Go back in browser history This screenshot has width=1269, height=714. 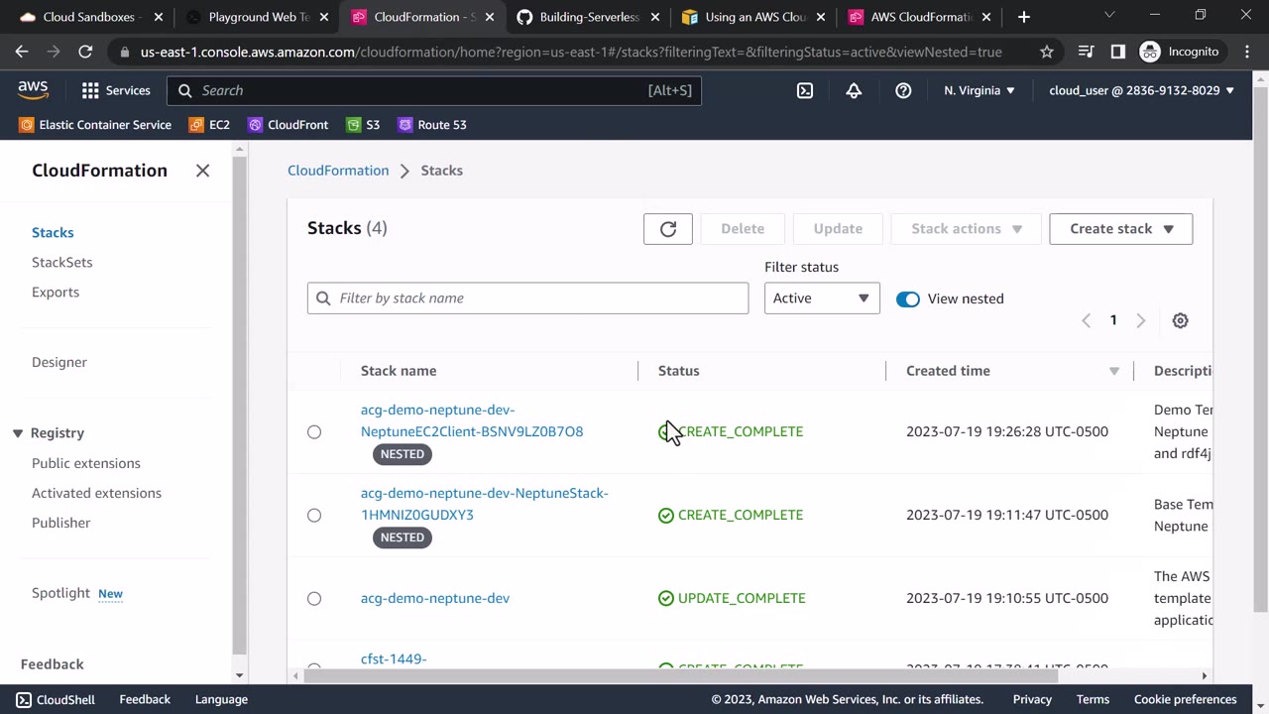pyautogui.click(x=22, y=52)
